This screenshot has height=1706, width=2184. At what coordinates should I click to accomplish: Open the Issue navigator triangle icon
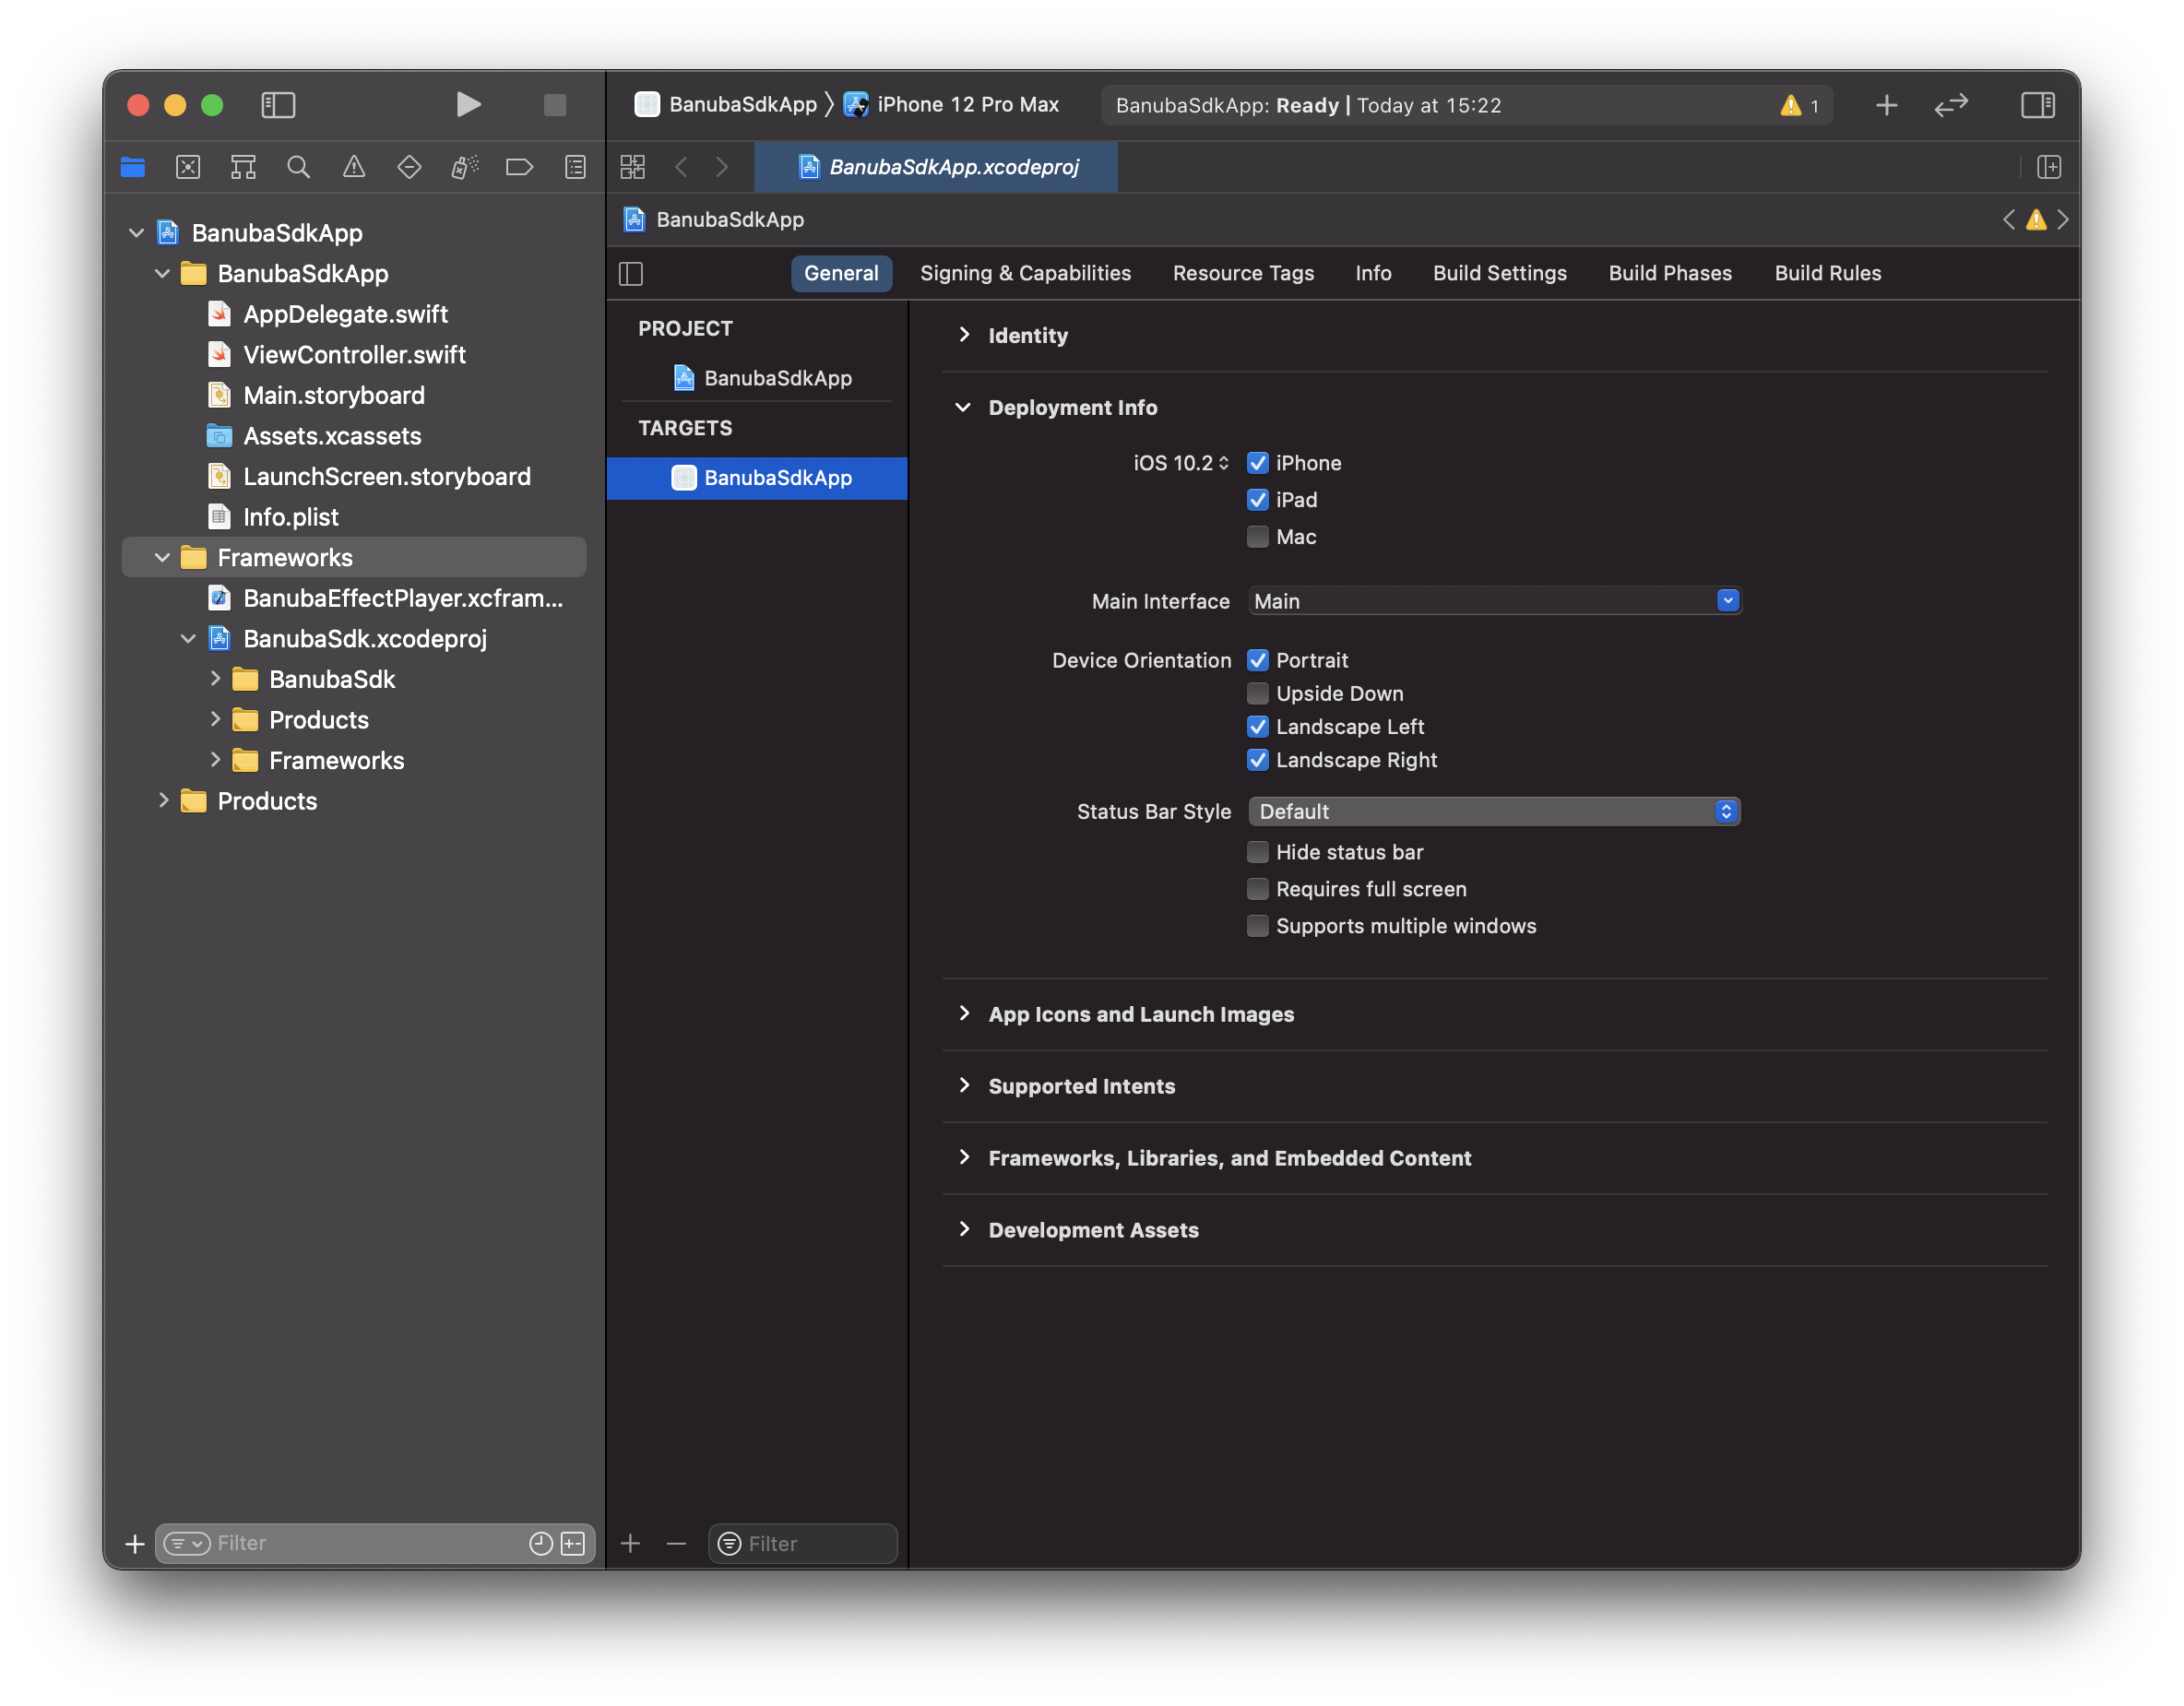click(354, 167)
